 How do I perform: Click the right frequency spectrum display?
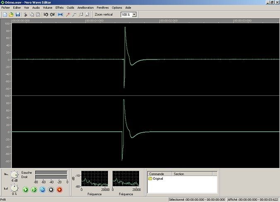(126, 179)
